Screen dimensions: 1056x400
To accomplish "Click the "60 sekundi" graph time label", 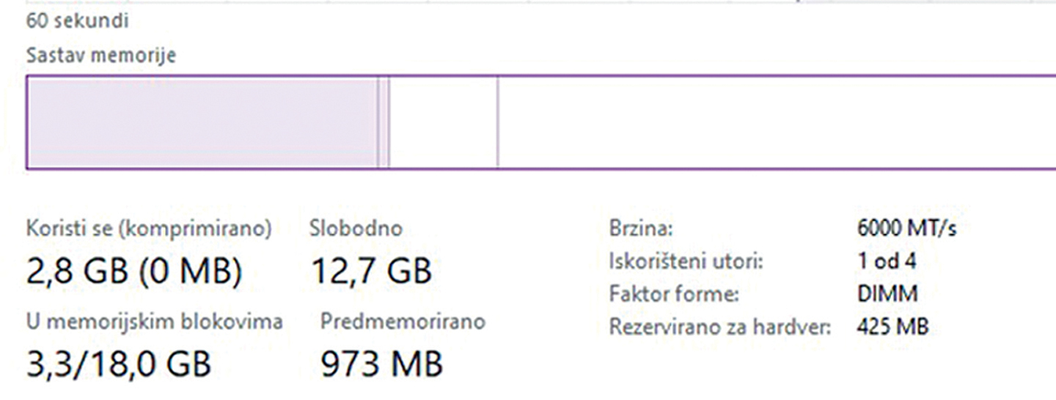I will 78,21.
